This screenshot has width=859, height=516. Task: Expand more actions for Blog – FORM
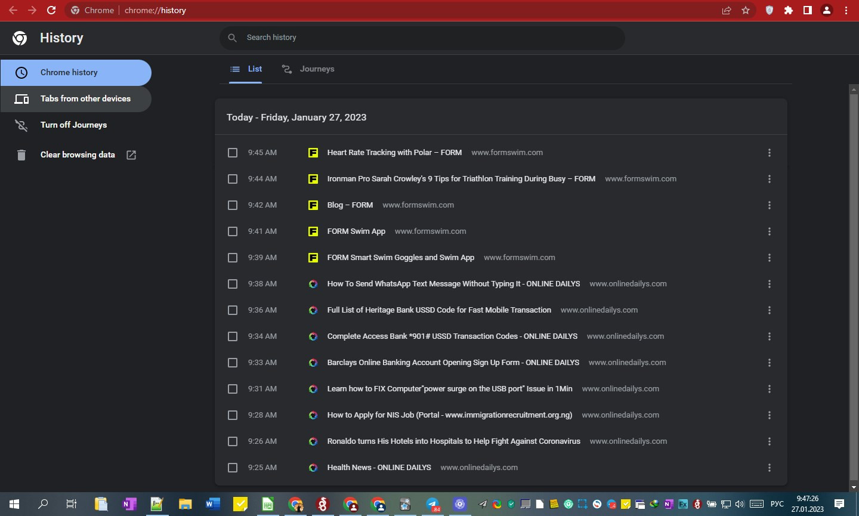pyautogui.click(x=770, y=205)
